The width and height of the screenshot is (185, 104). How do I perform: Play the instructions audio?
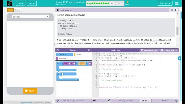(176, 10)
